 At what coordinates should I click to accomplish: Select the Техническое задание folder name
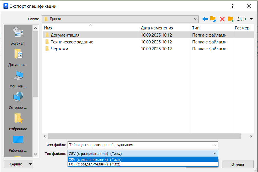coord(72,42)
